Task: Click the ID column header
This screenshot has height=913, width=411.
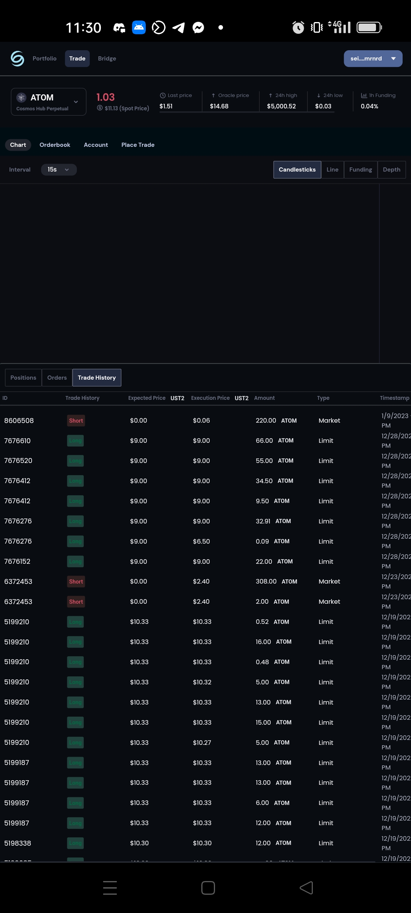Action: pyautogui.click(x=5, y=398)
